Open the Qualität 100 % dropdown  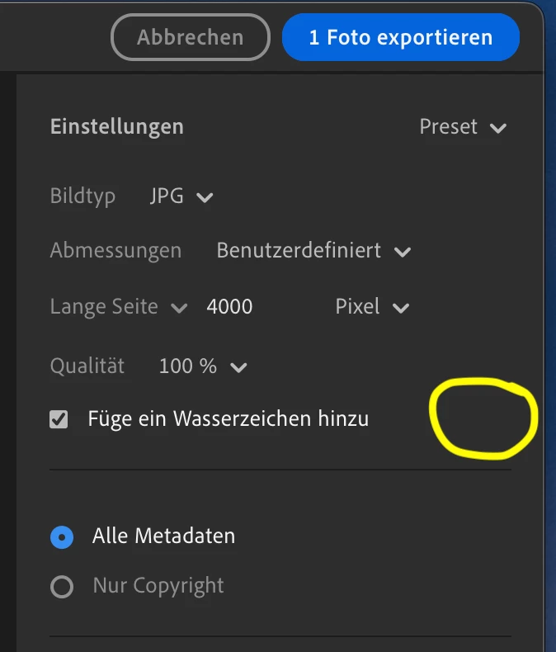coord(203,366)
